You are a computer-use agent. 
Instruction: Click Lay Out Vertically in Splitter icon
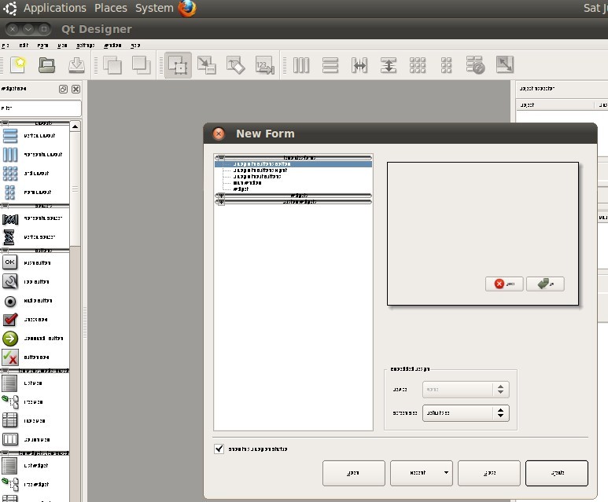click(389, 65)
